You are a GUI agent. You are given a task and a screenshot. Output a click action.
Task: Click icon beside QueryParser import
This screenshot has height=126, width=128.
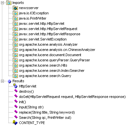(x=15, y=60)
